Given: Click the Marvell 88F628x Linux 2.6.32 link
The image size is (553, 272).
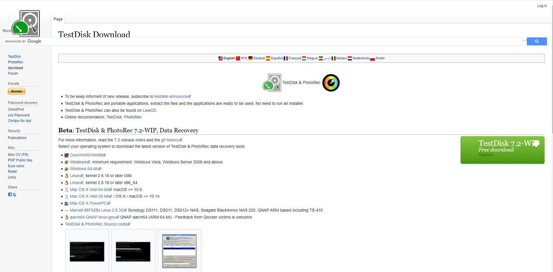Looking at the screenshot, I should [x=98, y=210].
